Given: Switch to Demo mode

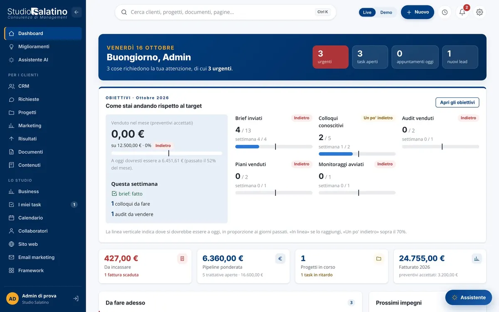Looking at the screenshot, I should [x=386, y=12].
